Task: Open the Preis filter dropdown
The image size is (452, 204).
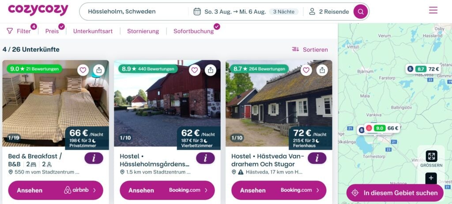Action: 52,31
